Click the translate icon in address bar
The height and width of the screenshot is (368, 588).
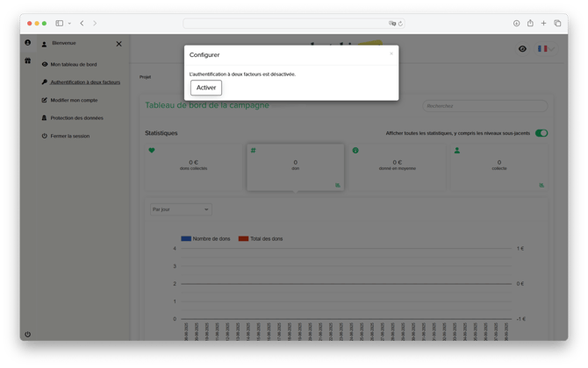pos(392,23)
